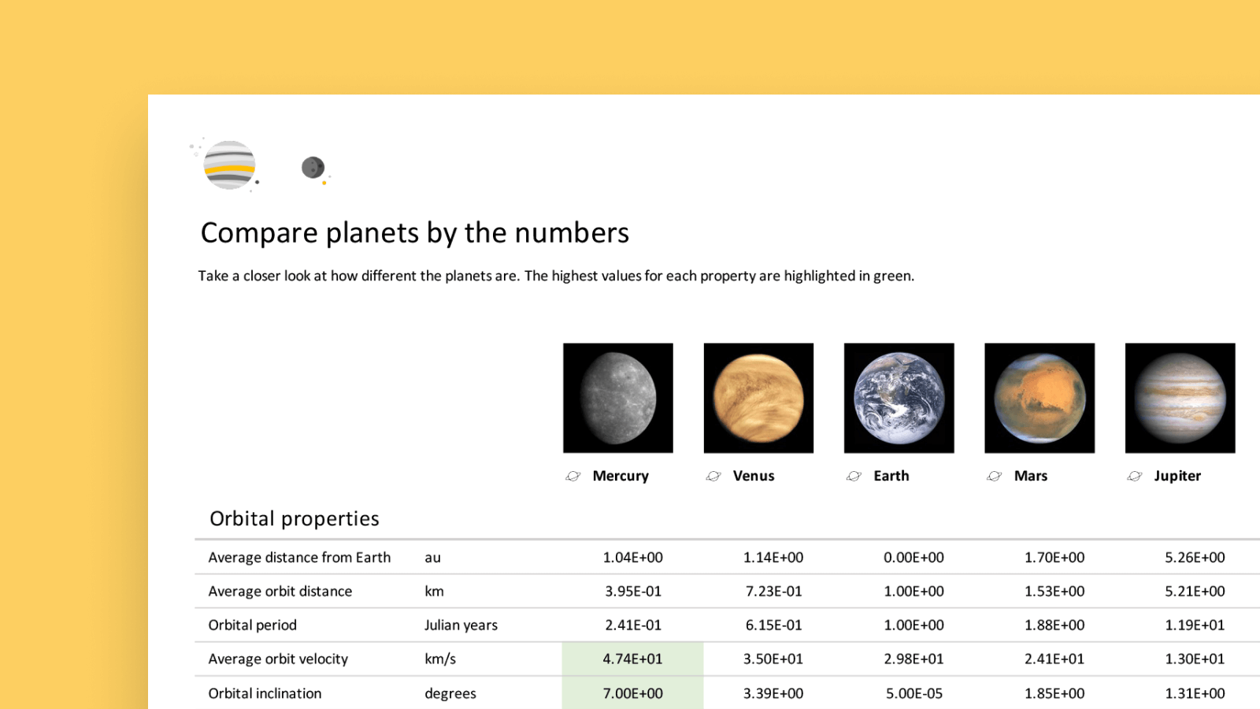Select the 'Orbital inclination' row label
Image resolution: width=1260 pixels, height=709 pixels.
click(x=265, y=693)
